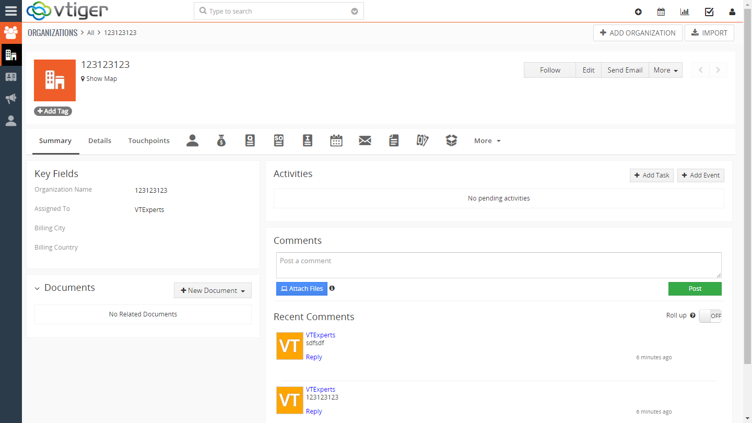Open VTExperts author link on 123123123 comment
Image resolution: width=752 pixels, height=423 pixels.
[x=321, y=390]
